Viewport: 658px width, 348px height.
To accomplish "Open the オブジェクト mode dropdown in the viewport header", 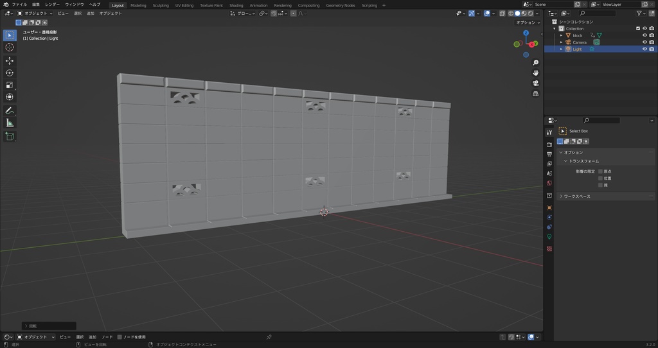I will tap(35, 13).
